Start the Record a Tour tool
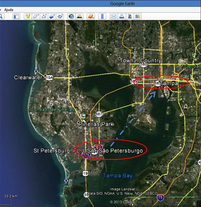201x207 pixels. pyautogui.click(x=60, y=16)
